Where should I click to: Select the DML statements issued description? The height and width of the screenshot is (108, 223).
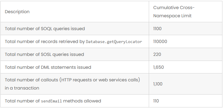48,67
